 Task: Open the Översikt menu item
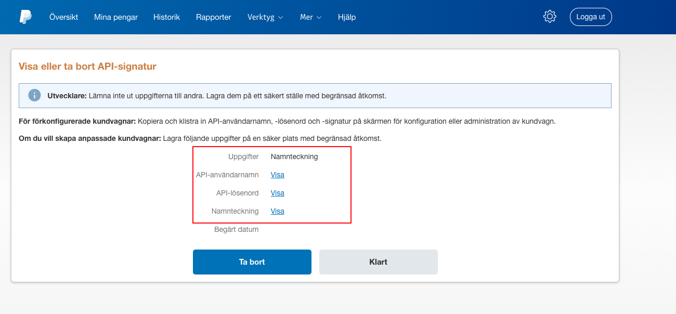(64, 17)
